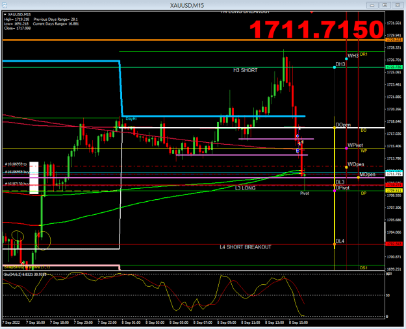Click the '8 Sep 15:00' time axis label
Image resolution: width=406 pixels, height=329 pixels.
pyautogui.click(x=298, y=323)
